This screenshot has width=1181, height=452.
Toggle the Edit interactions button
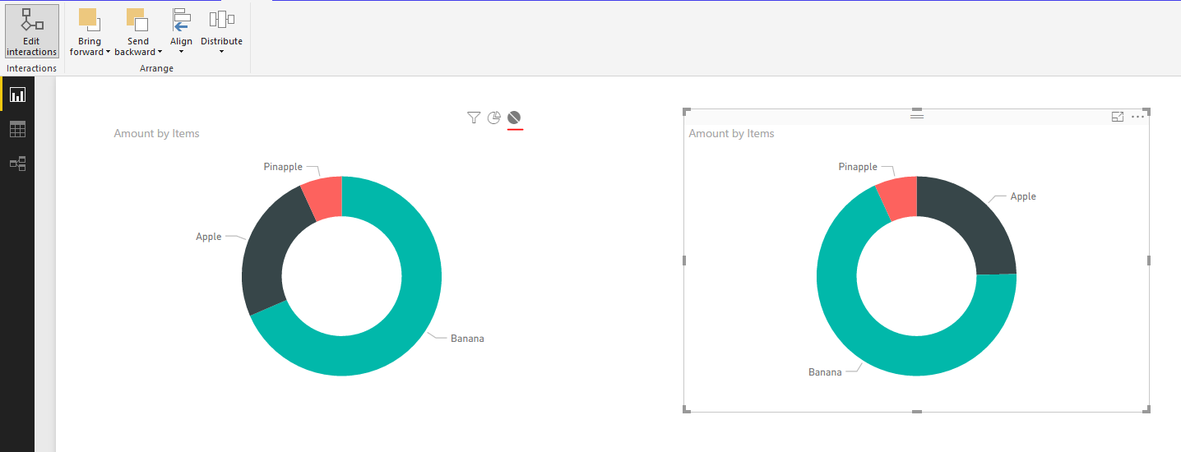[x=32, y=31]
